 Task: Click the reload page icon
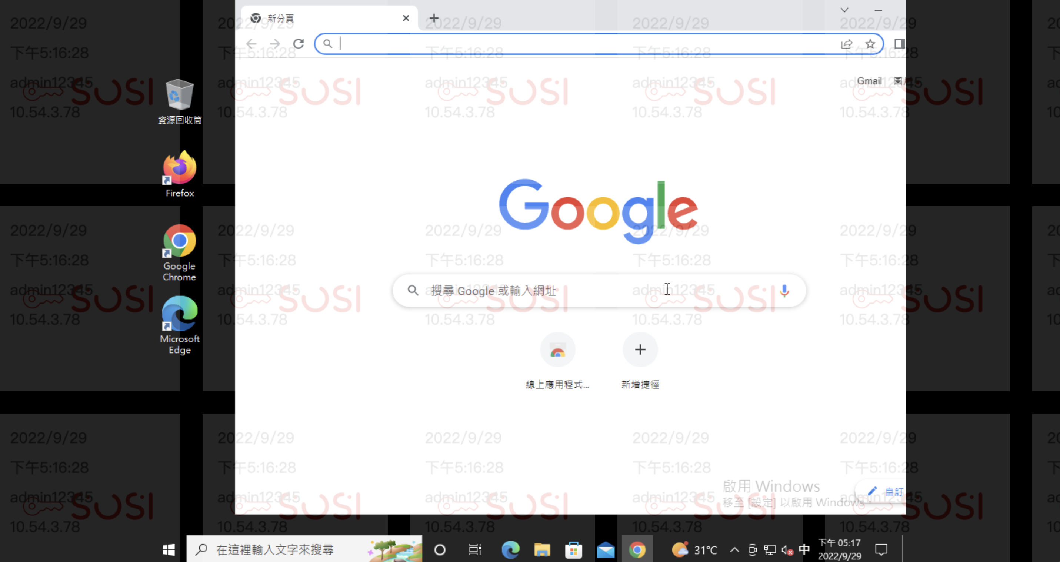coord(298,44)
